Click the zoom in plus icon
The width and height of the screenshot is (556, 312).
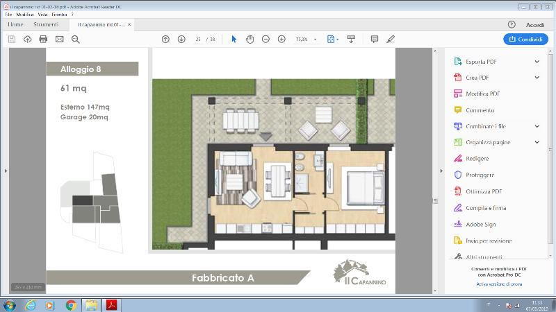click(281, 40)
